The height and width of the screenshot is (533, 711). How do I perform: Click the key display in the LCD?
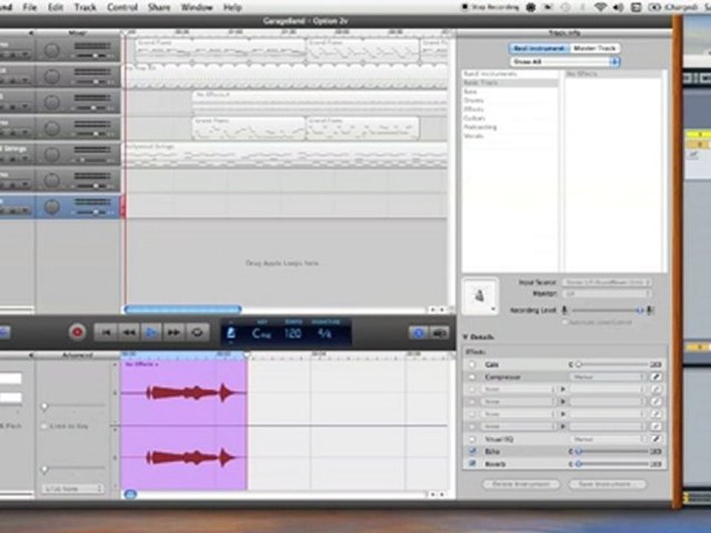pos(261,334)
